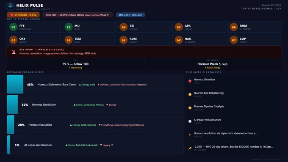Click the MU score badge 75
This screenshot has height=162, width=288.
coord(69,27)
